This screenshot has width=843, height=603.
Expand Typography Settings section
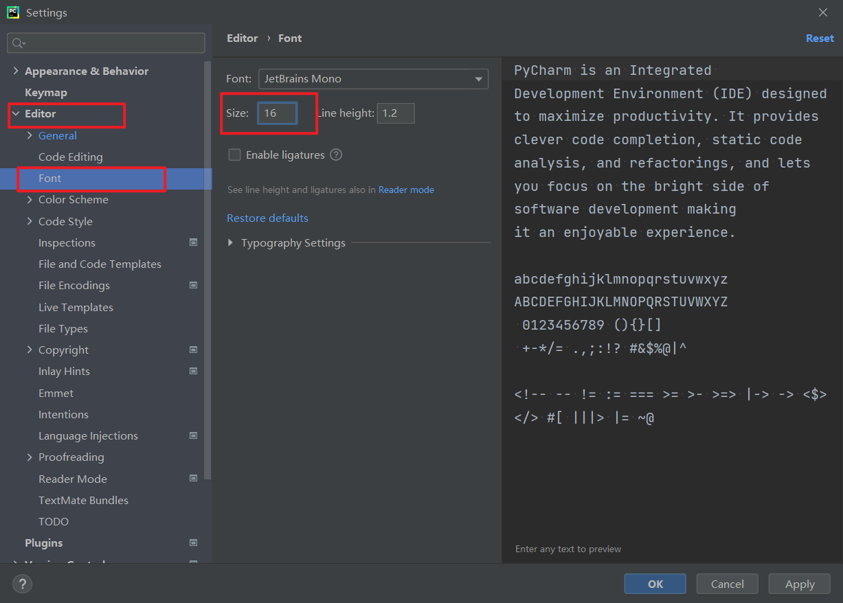tap(231, 242)
